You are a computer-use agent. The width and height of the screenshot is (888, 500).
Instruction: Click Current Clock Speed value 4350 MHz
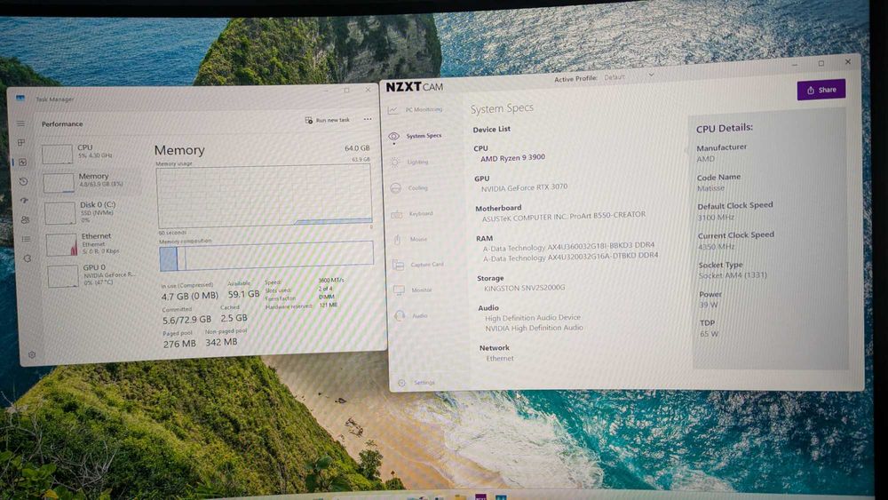(717, 247)
